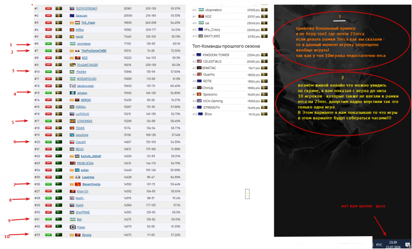Click the Korean flag icon next to Nod1r-
Viewport: 412px width, 249px height.
pos(72,198)
